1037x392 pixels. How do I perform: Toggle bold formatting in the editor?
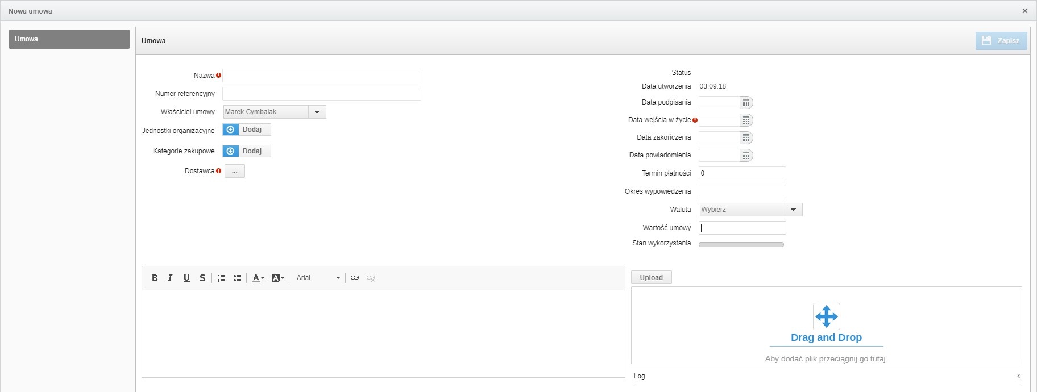click(x=155, y=278)
